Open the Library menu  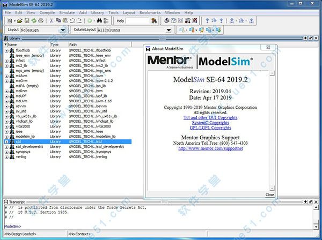pos(98,12)
